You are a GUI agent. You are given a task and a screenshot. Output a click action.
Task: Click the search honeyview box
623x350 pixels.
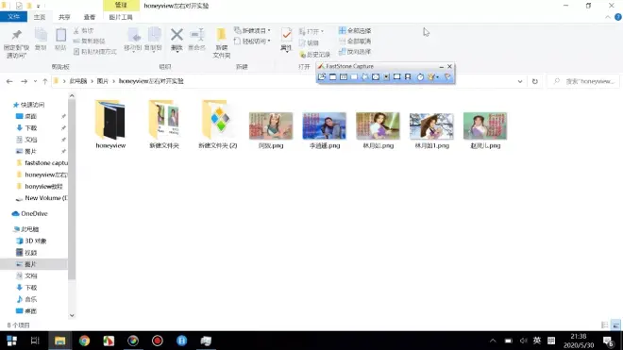click(583, 81)
